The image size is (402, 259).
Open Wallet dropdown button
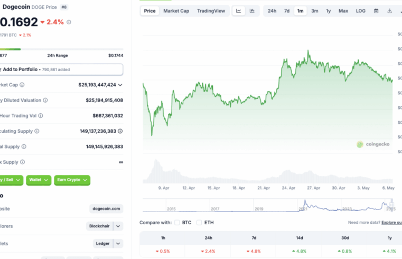[39, 180]
